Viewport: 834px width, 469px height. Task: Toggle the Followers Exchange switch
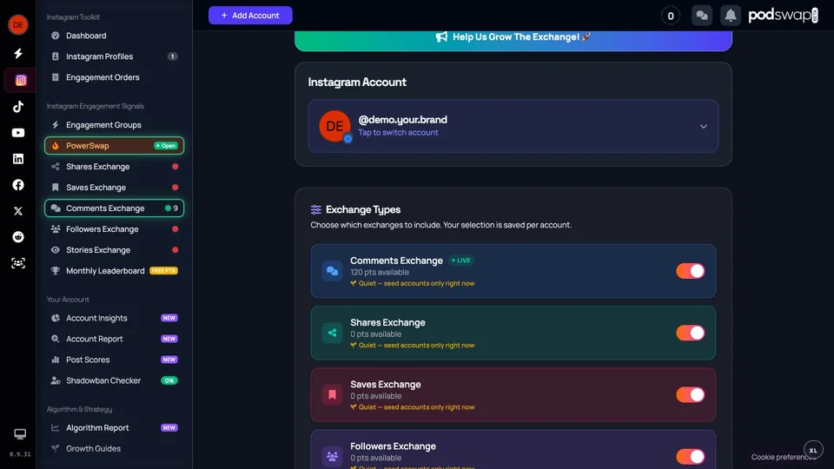(x=691, y=456)
